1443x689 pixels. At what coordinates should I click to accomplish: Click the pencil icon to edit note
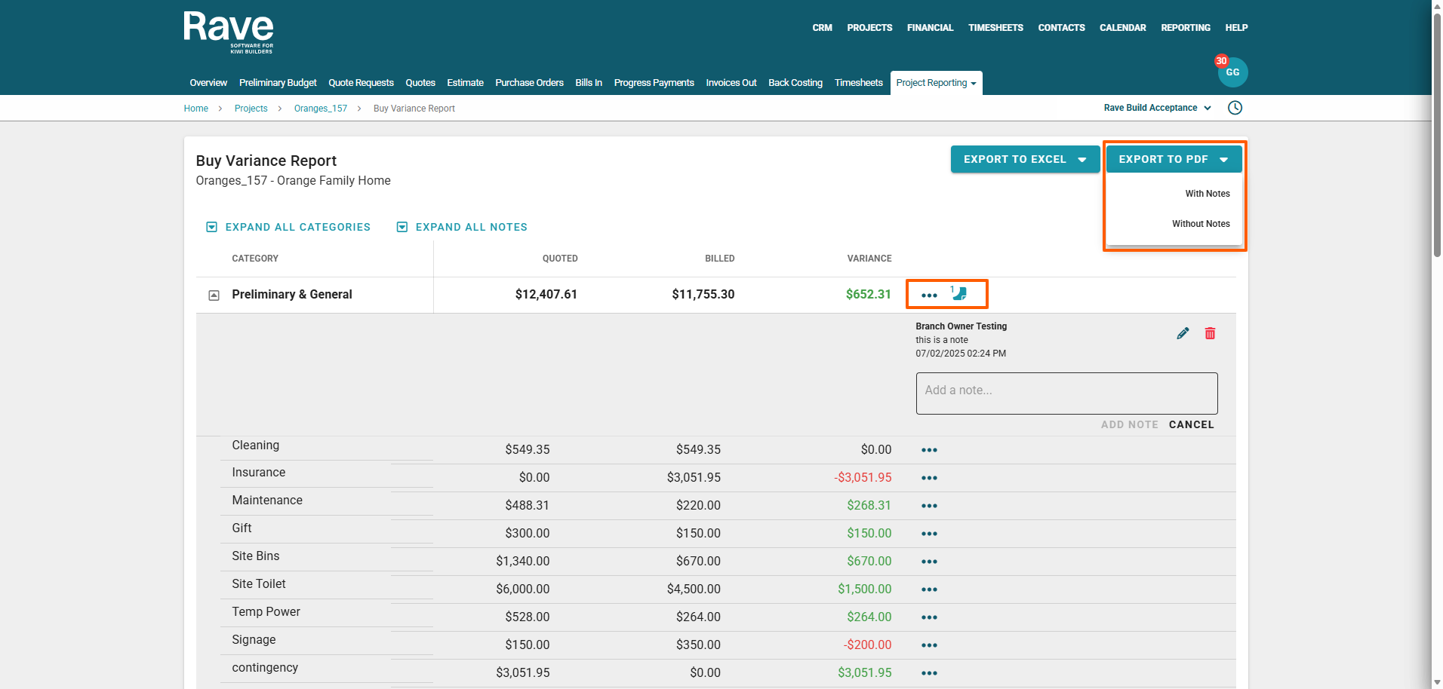[1183, 333]
